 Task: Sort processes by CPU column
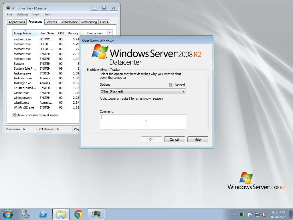[61, 33]
